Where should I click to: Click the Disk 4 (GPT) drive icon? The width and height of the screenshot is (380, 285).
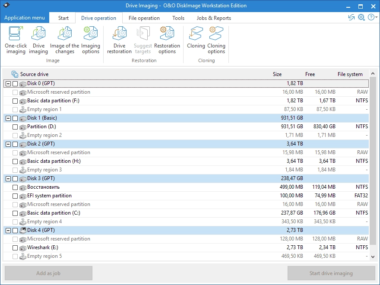[23, 231]
